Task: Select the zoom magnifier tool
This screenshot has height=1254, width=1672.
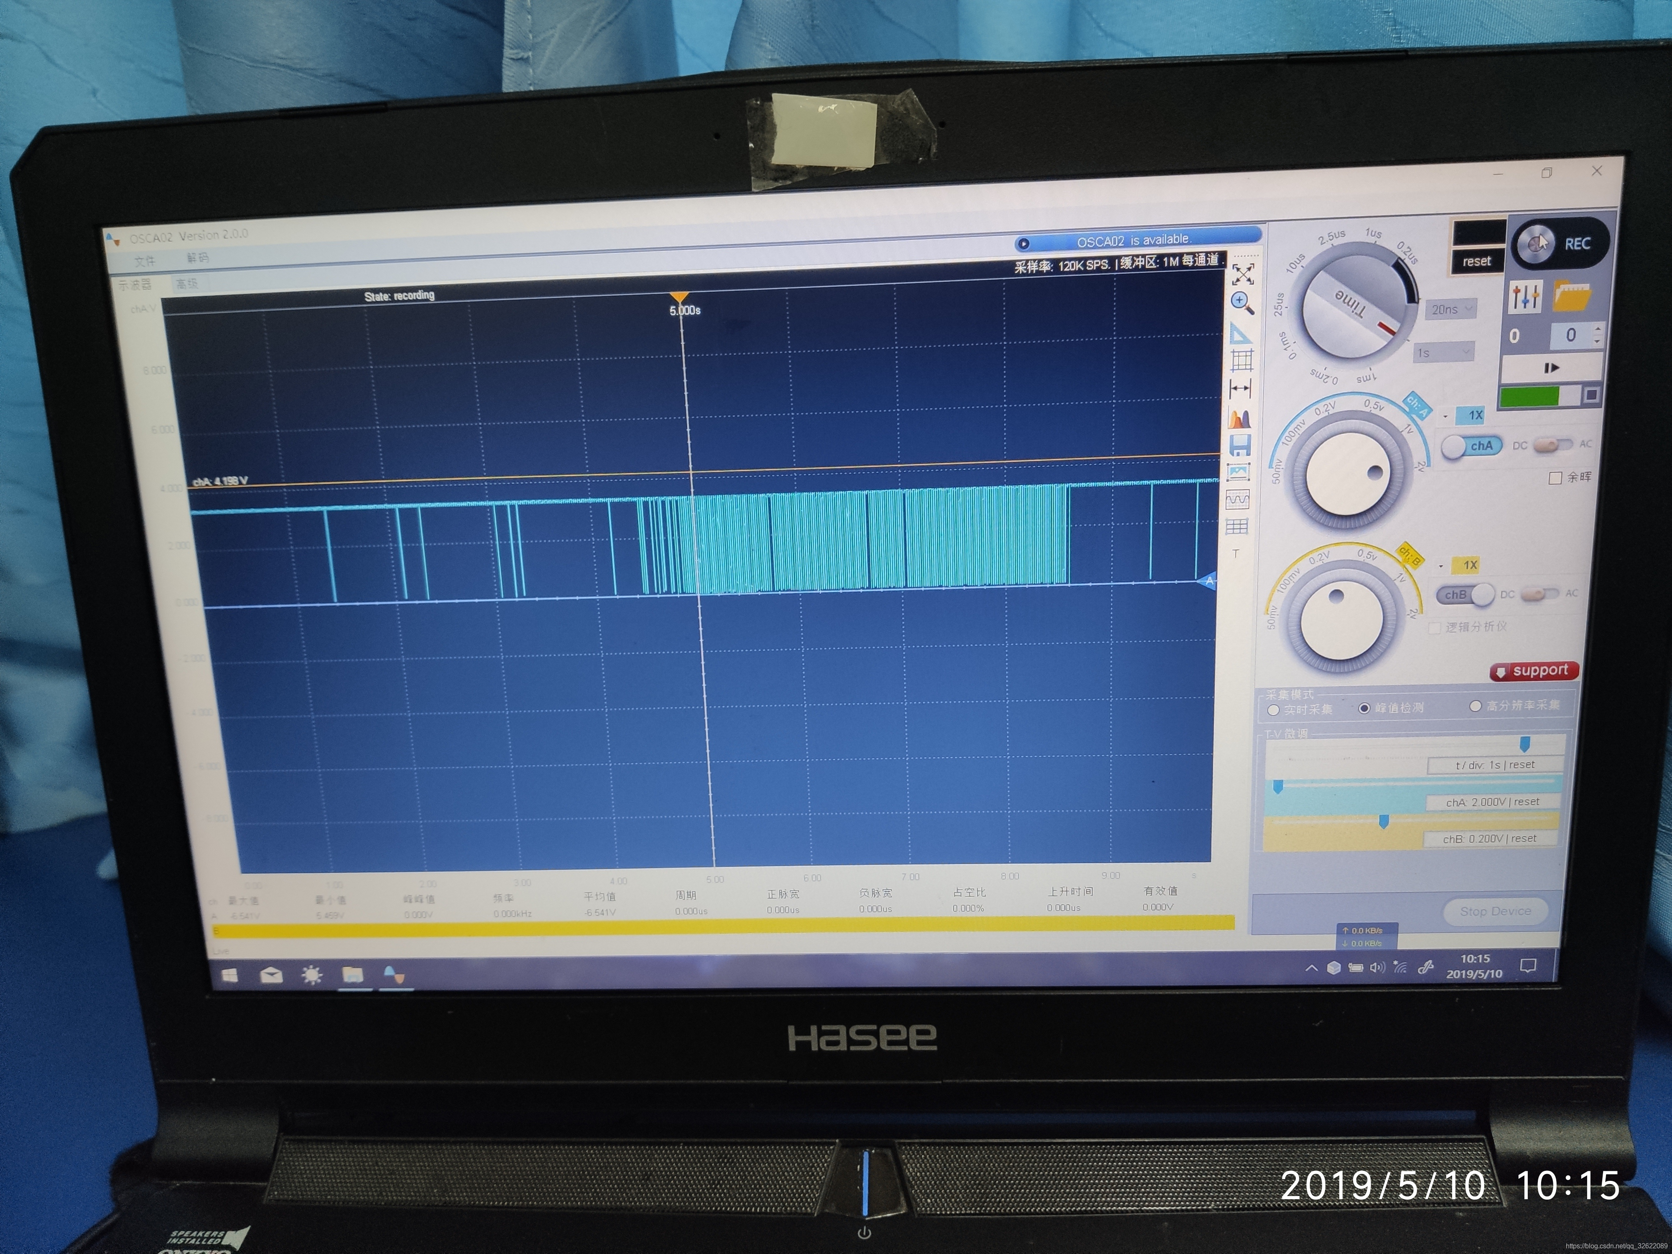Action: tap(1242, 303)
